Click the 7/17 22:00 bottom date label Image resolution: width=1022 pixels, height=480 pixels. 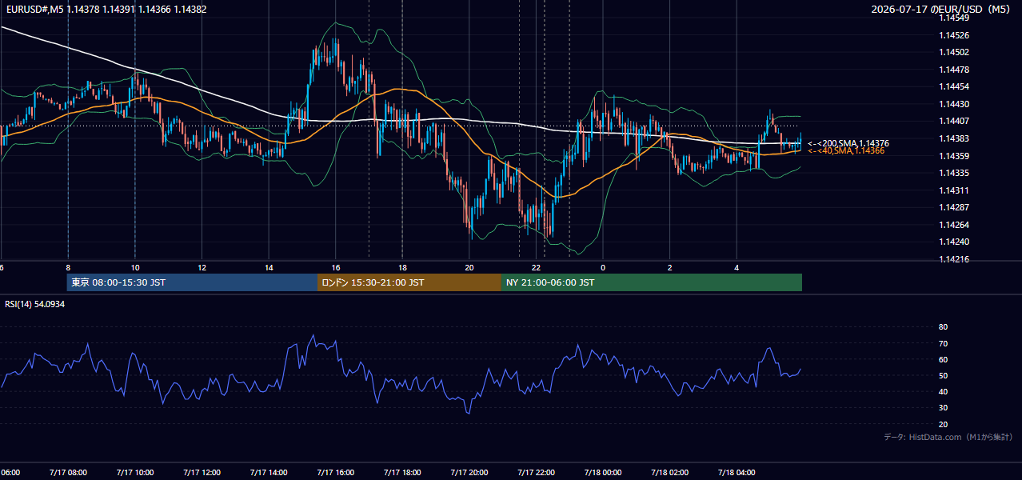[537, 473]
